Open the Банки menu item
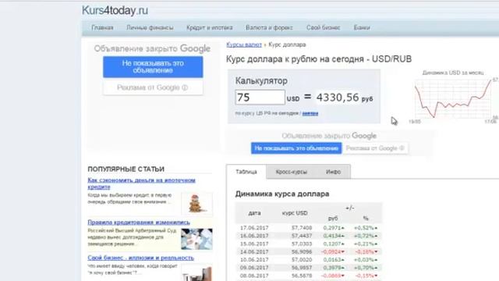499x281 pixels. click(362, 28)
